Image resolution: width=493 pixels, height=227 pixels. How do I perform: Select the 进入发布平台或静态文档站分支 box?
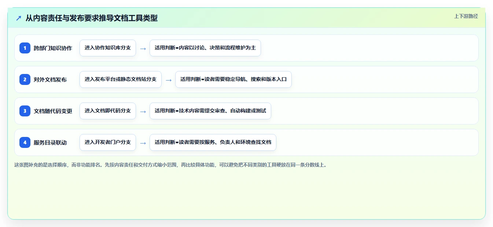[x=121, y=79]
